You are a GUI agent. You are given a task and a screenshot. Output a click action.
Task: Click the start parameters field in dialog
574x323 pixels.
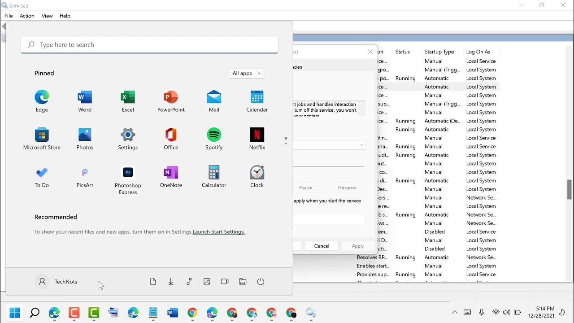330,220
